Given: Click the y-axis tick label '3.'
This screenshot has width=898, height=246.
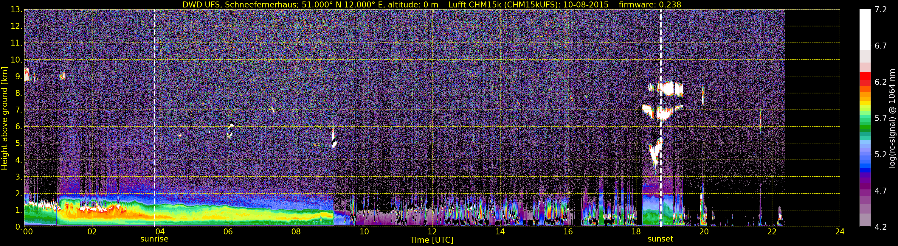Looking at the screenshot, I should click(19, 177).
